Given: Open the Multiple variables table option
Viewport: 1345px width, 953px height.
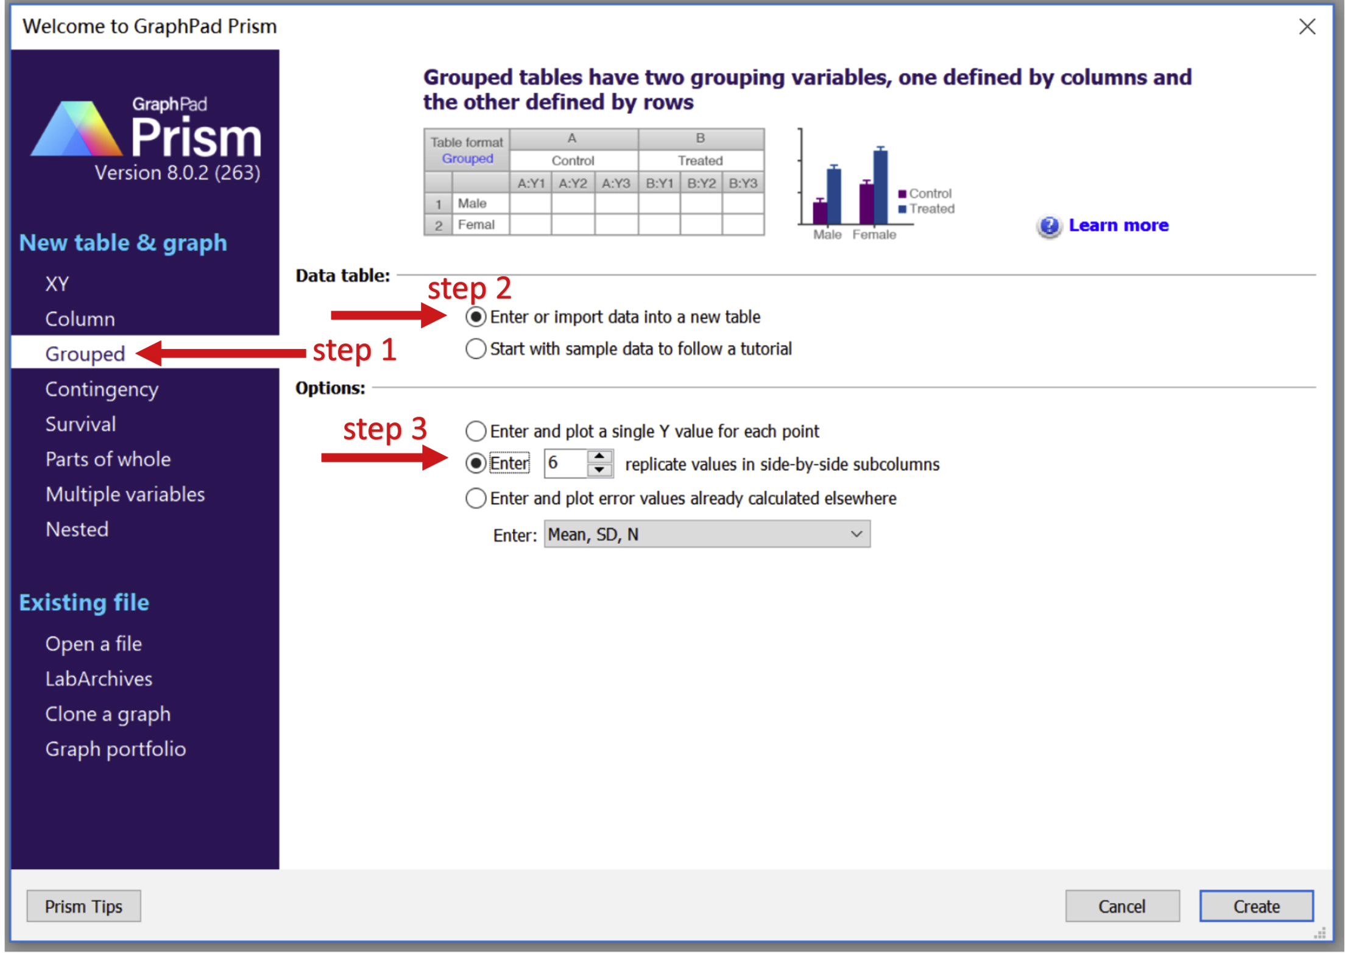Looking at the screenshot, I should [125, 494].
